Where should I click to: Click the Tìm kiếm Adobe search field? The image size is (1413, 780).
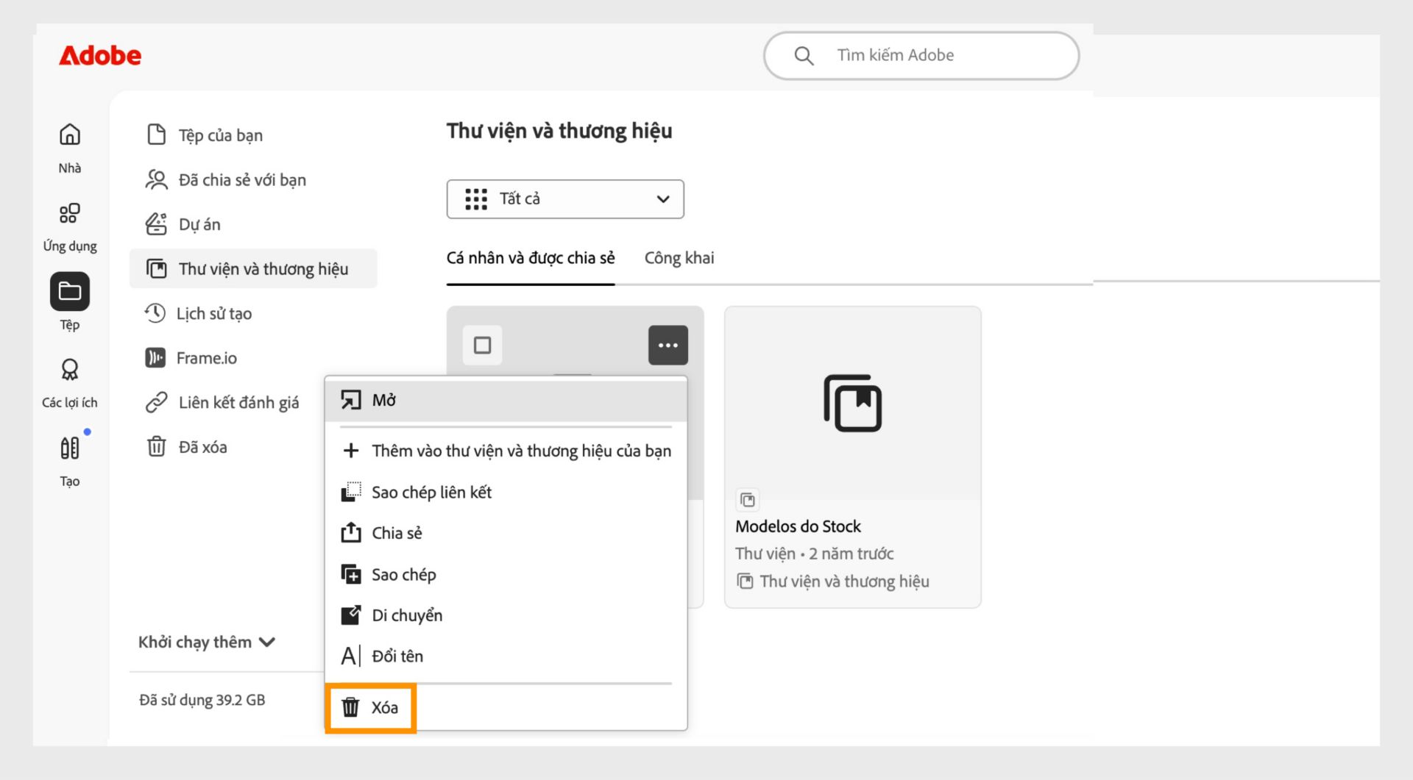921,56
